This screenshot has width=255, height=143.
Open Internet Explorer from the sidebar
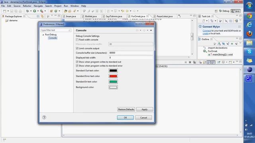[249, 25]
